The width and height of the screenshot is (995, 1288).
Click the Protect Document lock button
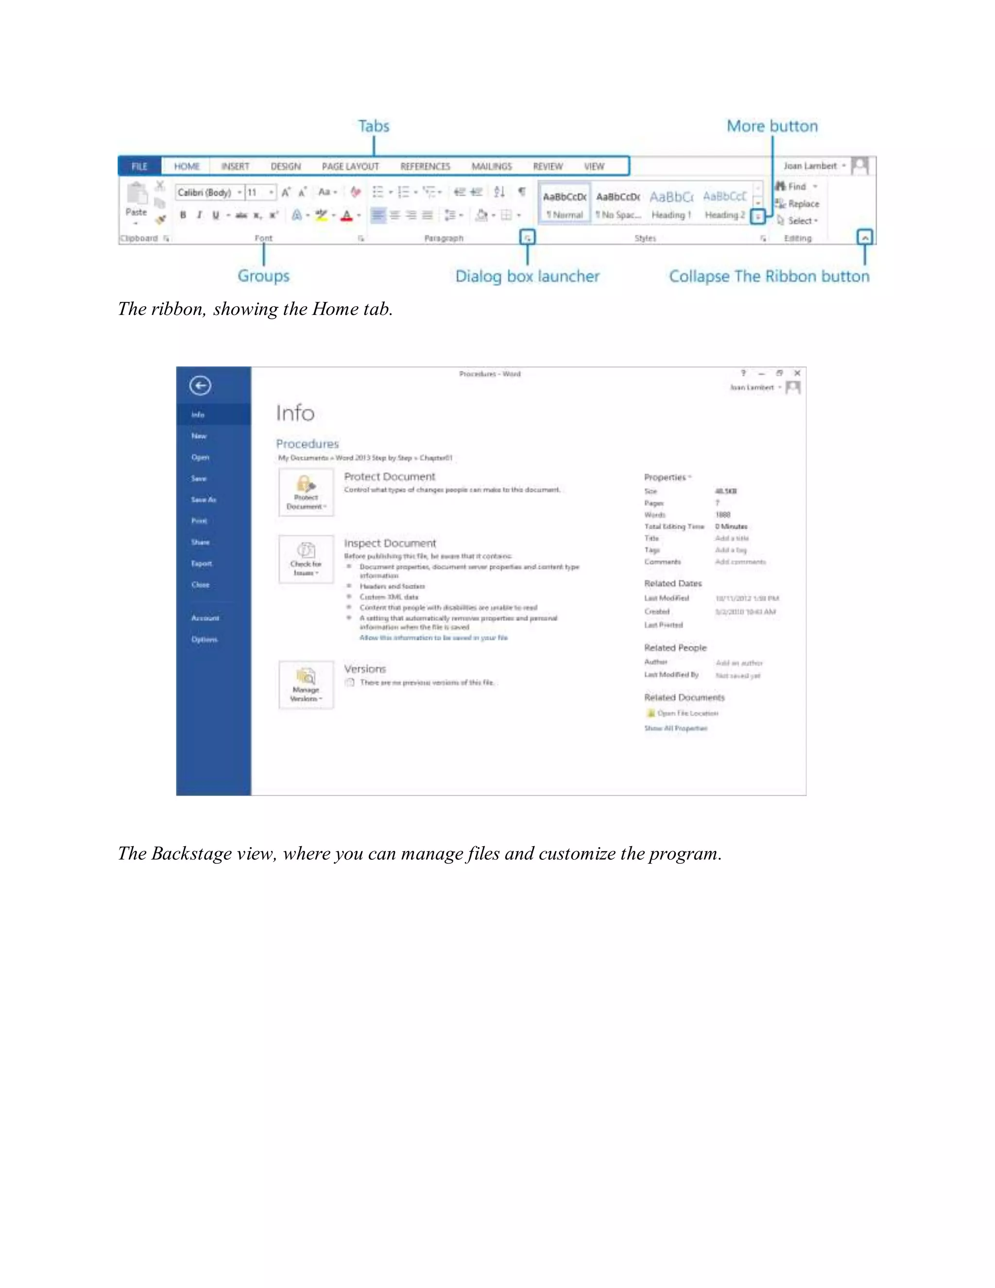(x=306, y=492)
